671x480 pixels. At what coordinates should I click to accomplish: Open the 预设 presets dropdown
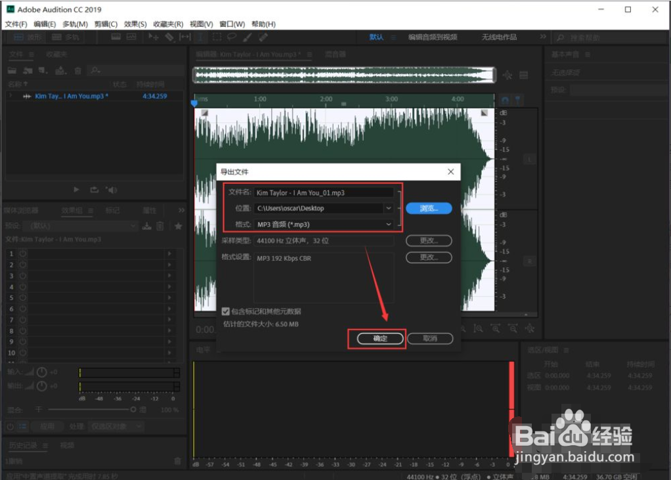pos(81,226)
